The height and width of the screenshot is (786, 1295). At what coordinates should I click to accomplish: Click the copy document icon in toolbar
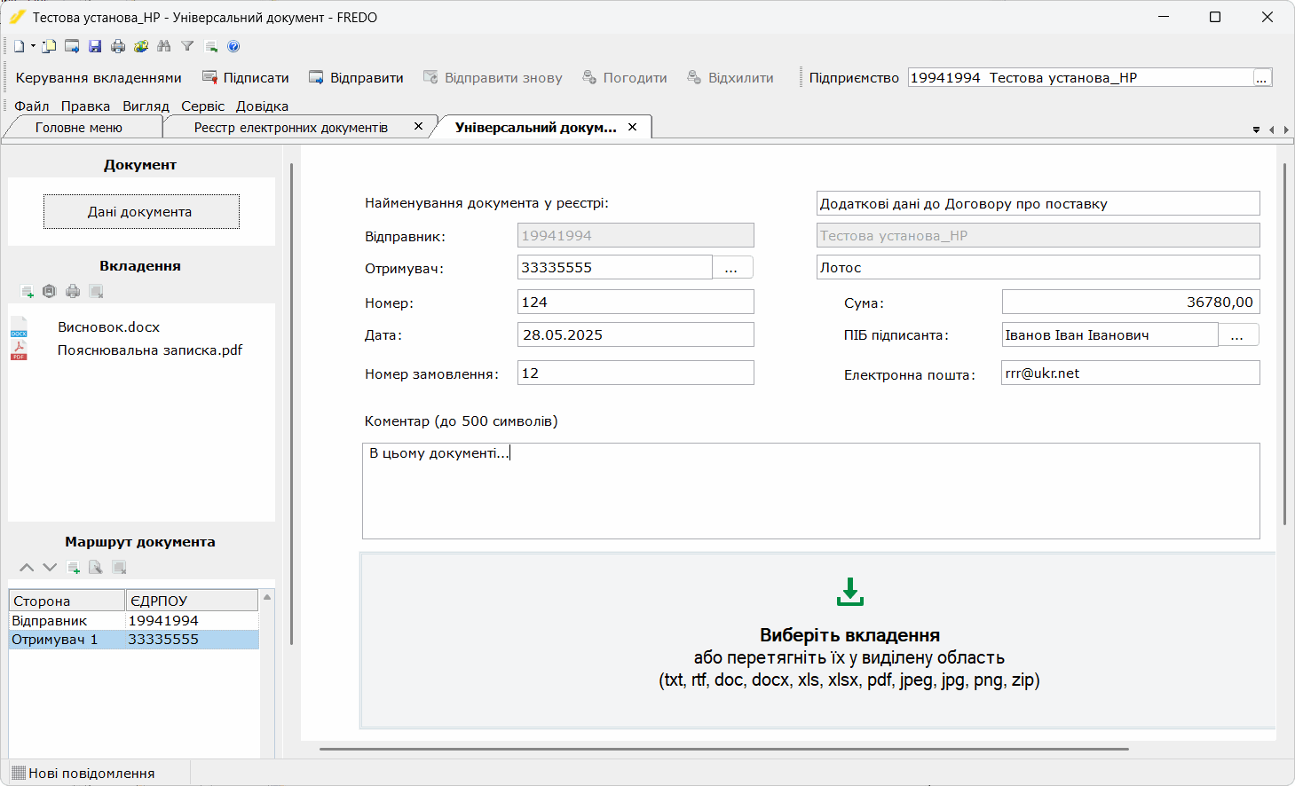click(x=49, y=46)
